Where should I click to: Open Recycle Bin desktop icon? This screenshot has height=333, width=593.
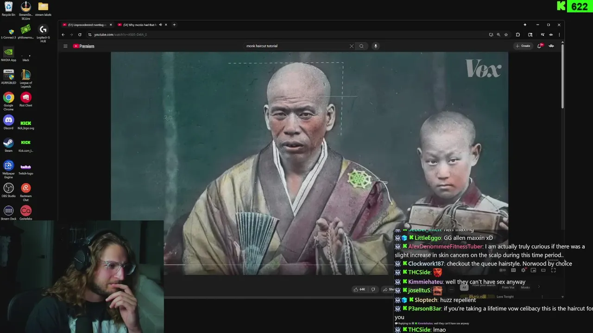tap(8, 9)
